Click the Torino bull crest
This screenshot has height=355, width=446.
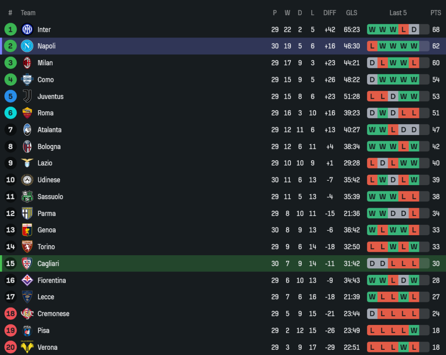pos(27,247)
